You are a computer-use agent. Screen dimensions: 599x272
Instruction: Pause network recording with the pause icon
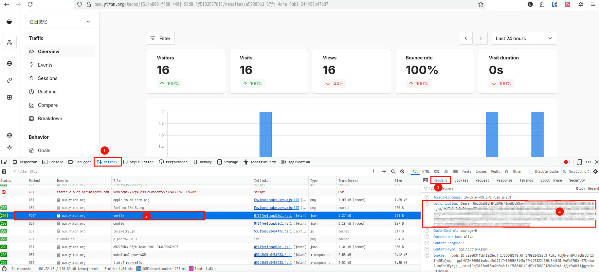(x=375, y=171)
